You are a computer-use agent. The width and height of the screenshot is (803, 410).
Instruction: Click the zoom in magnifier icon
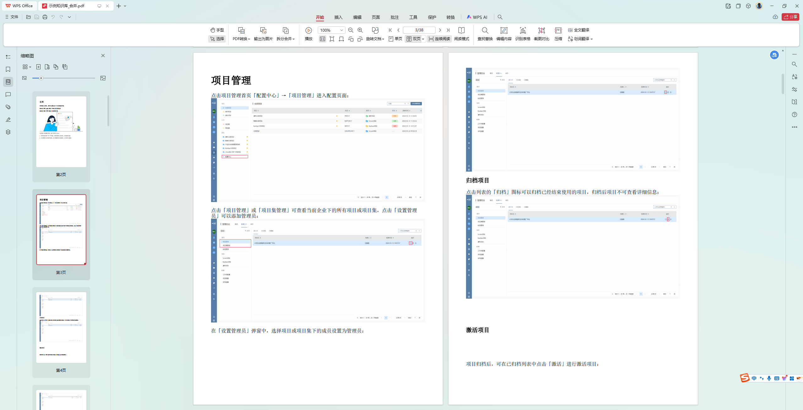(360, 30)
